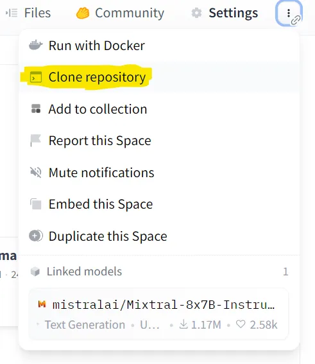Select Mute notifications option
The height and width of the screenshot is (364, 315).
click(159, 173)
